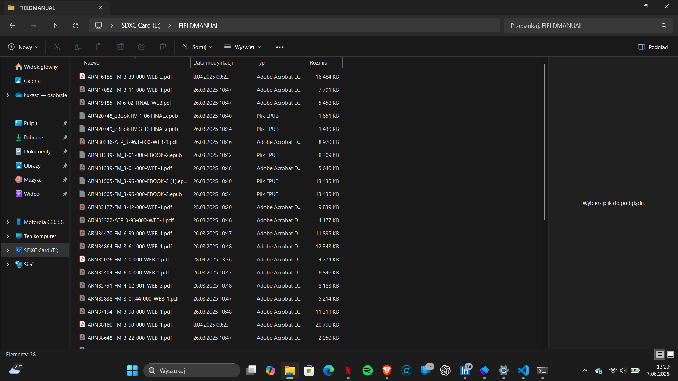Click the Delete trash icon

[x=163, y=47]
